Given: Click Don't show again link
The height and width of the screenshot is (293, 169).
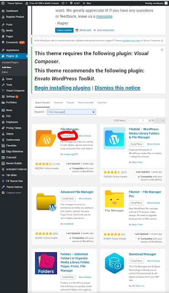Looking at the screenshot, I should tap(106, 30).
